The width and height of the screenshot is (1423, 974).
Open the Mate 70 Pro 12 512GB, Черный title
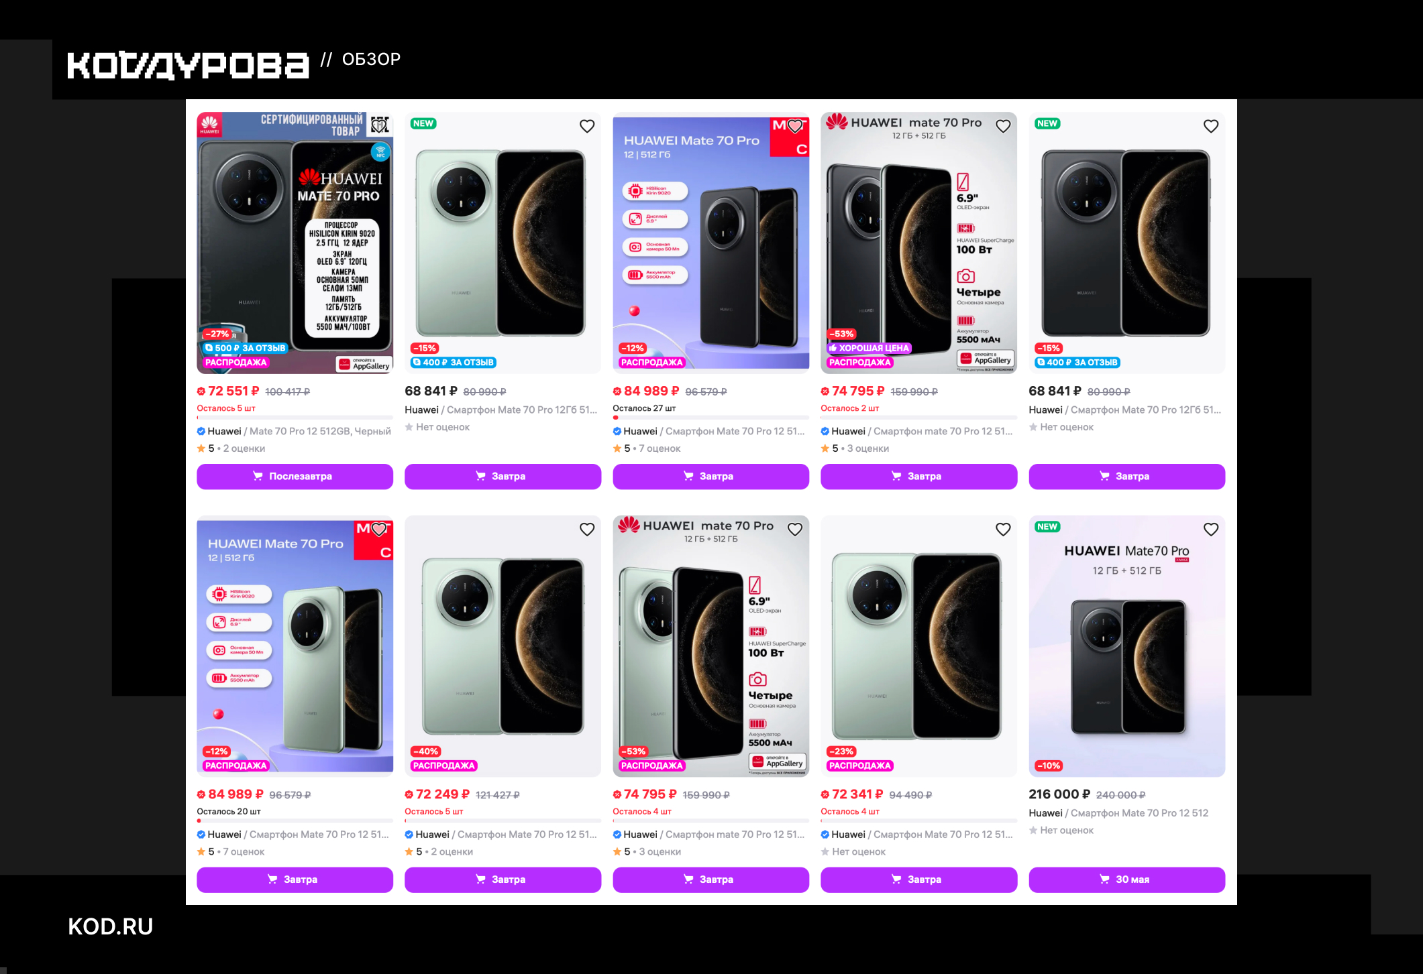point(320,431)
